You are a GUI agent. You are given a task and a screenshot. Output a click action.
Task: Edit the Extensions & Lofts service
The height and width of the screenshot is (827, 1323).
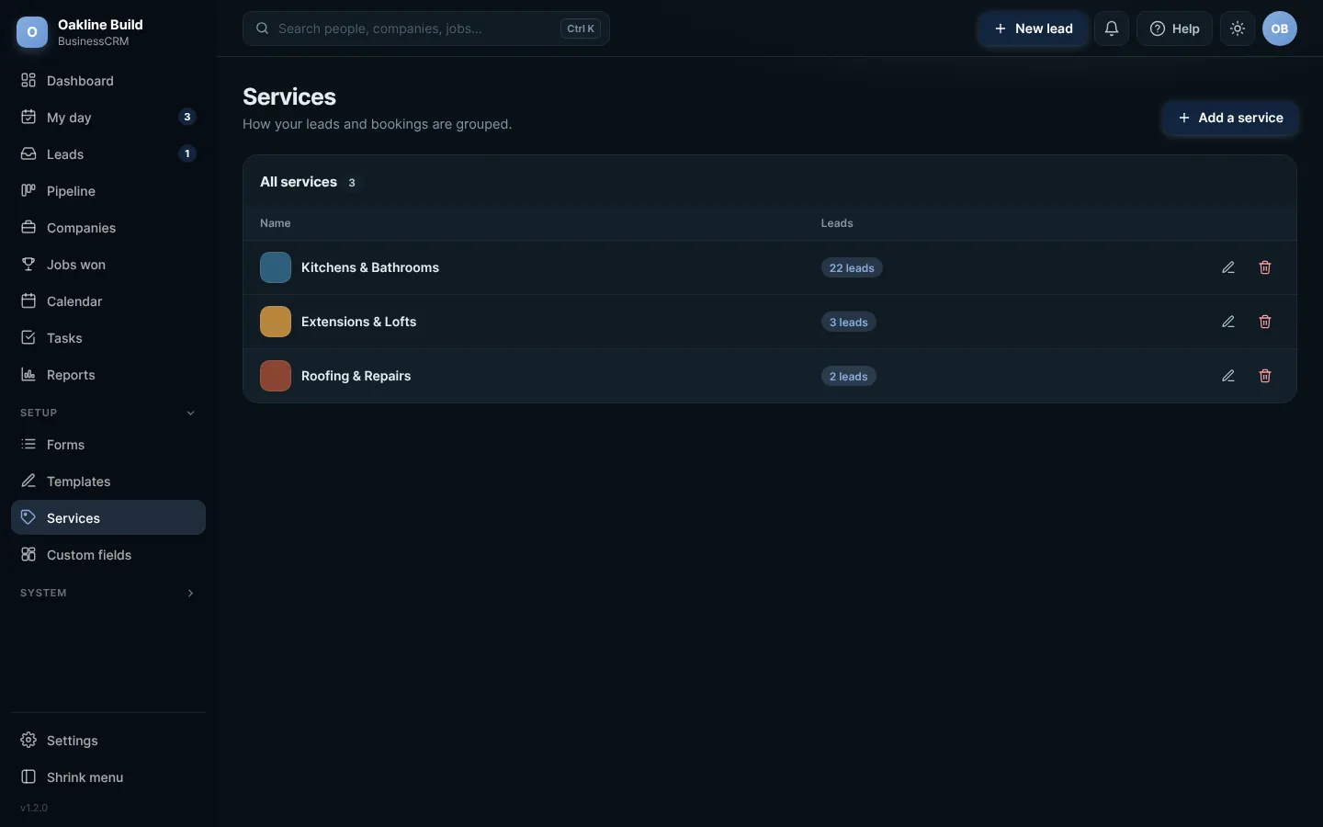(x=1228, y=322)
